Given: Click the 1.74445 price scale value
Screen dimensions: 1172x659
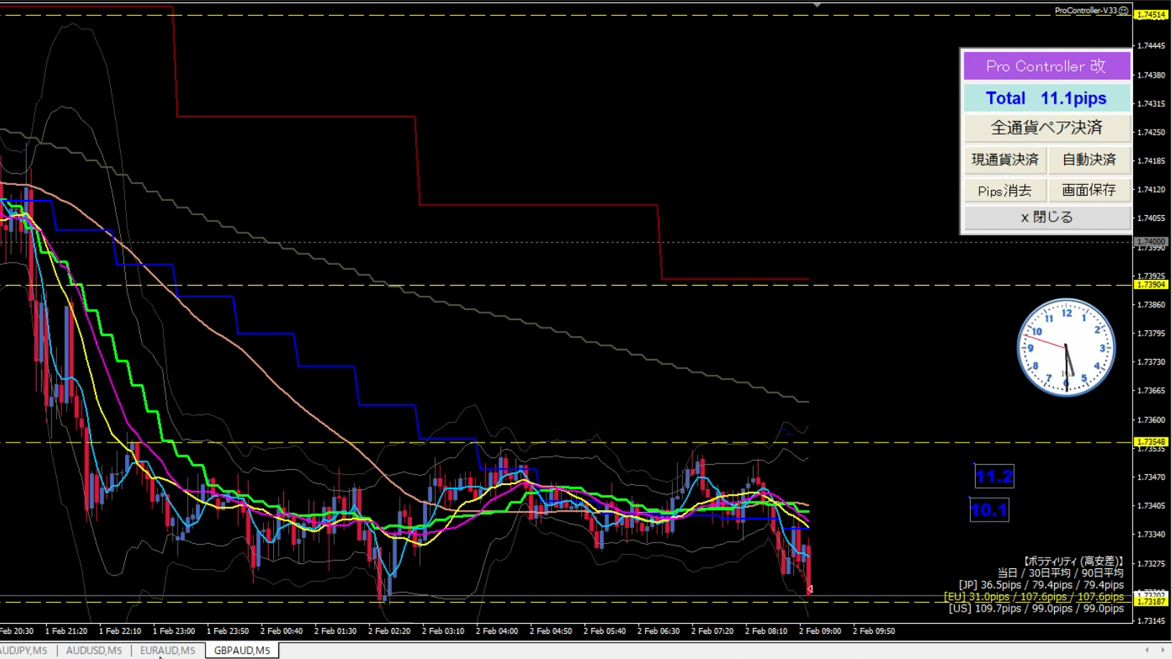Looking at the screenshot, I should click(1151, 45).
